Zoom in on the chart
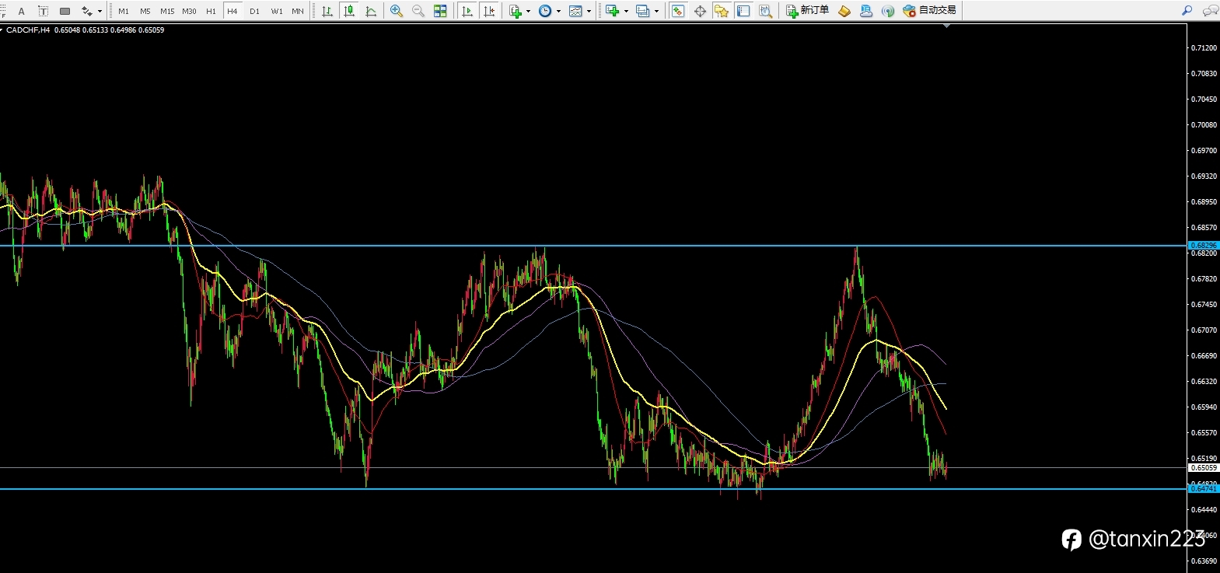This screenshot has width=1220, height=573. pyautogui.click(x=397, y=11)
